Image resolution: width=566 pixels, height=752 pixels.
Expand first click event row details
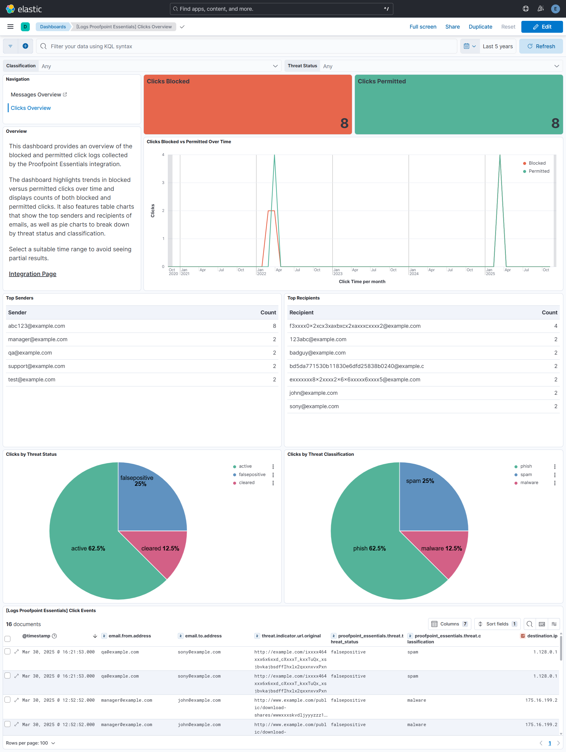[16, 652]
